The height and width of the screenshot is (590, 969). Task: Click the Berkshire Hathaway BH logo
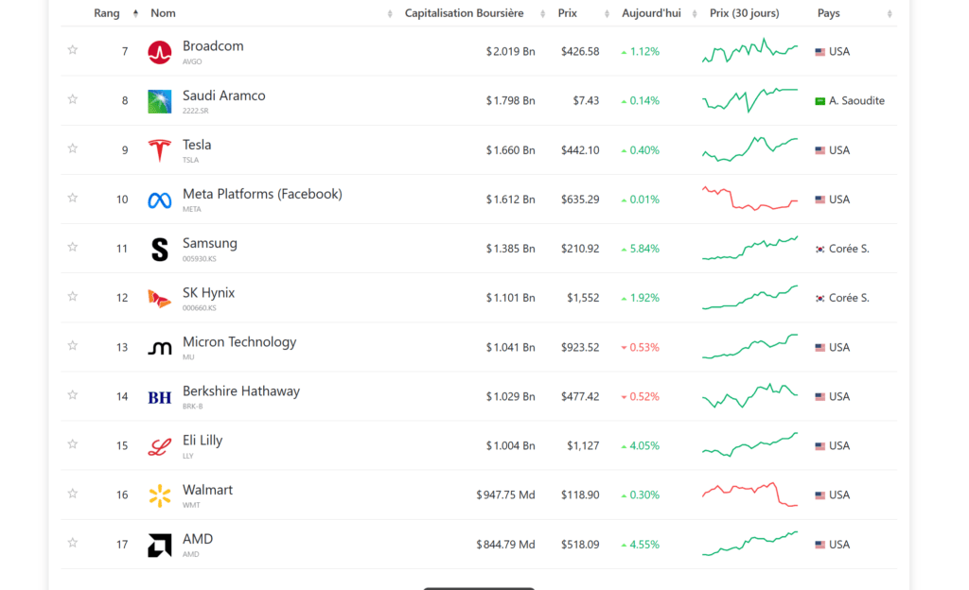tap(159, 397)
